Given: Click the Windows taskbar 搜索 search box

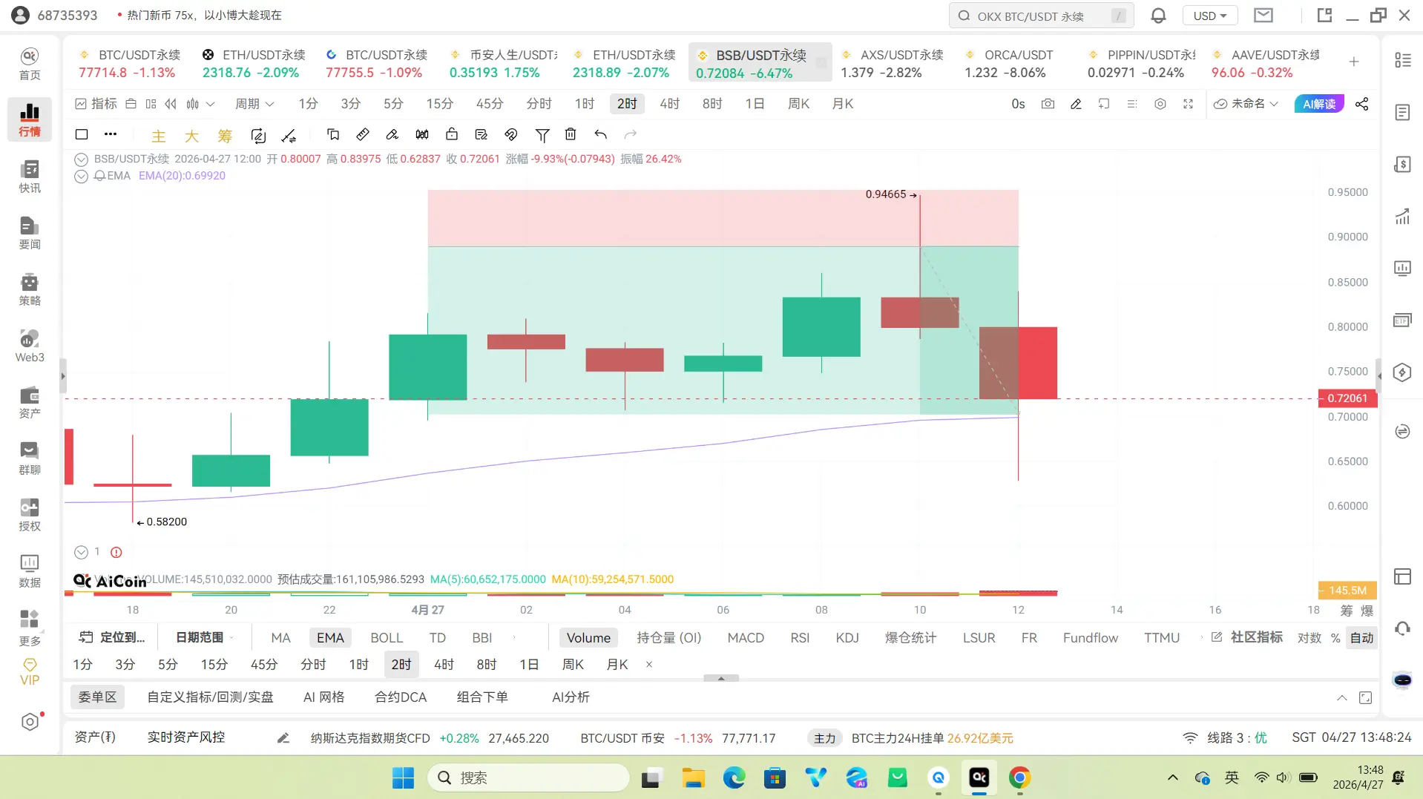Looking at the screenshot, I should point(528,777).
